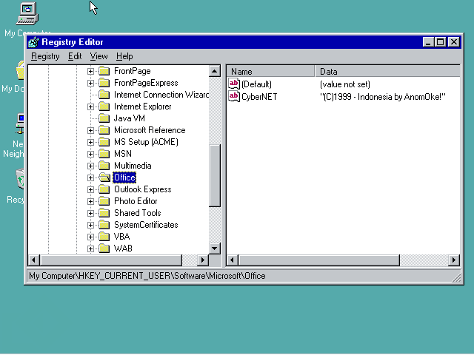This screenshot has height=355, width=474.
Task: Click the Shared Tools folder icon
Action: (104, 213)
